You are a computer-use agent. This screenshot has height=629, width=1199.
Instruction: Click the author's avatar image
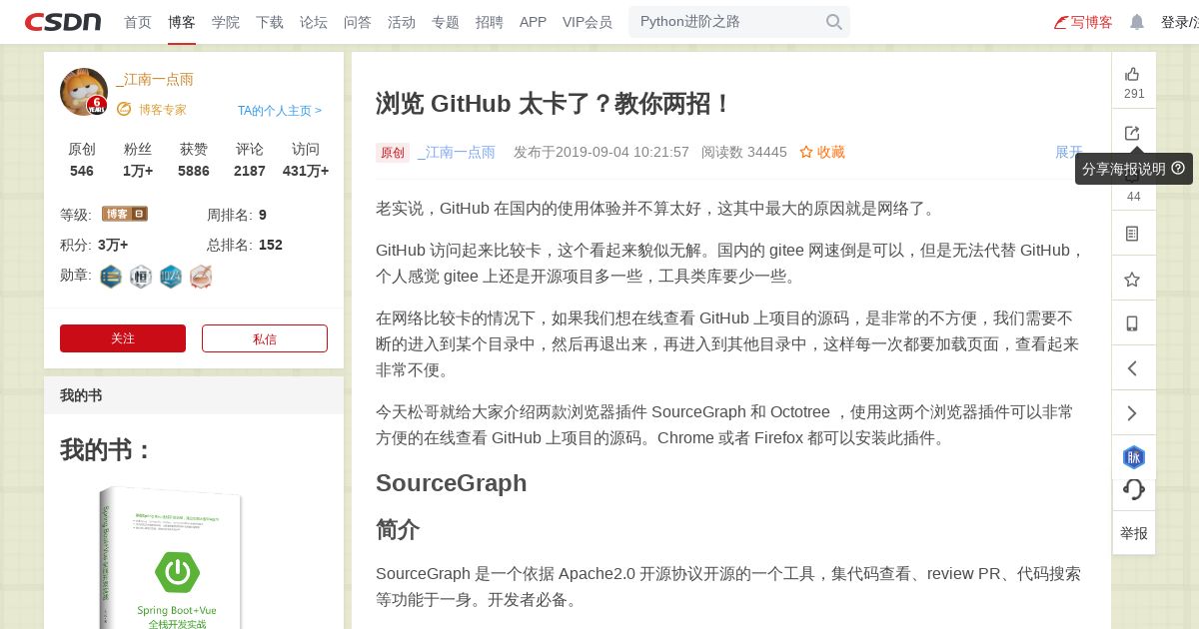tap(84, 92)
